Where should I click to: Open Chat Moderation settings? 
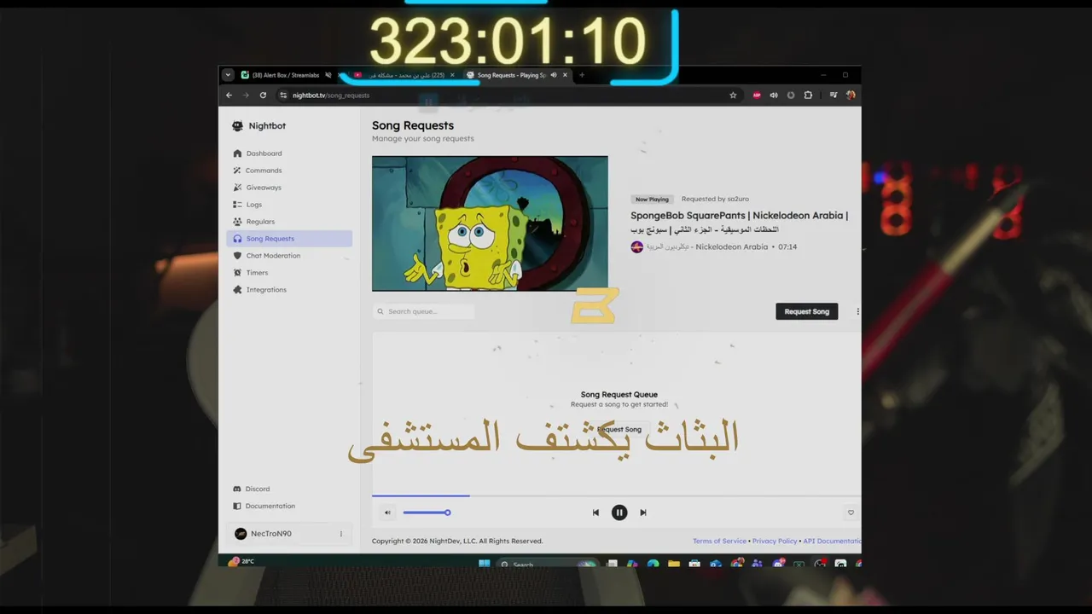pos(288,256)
